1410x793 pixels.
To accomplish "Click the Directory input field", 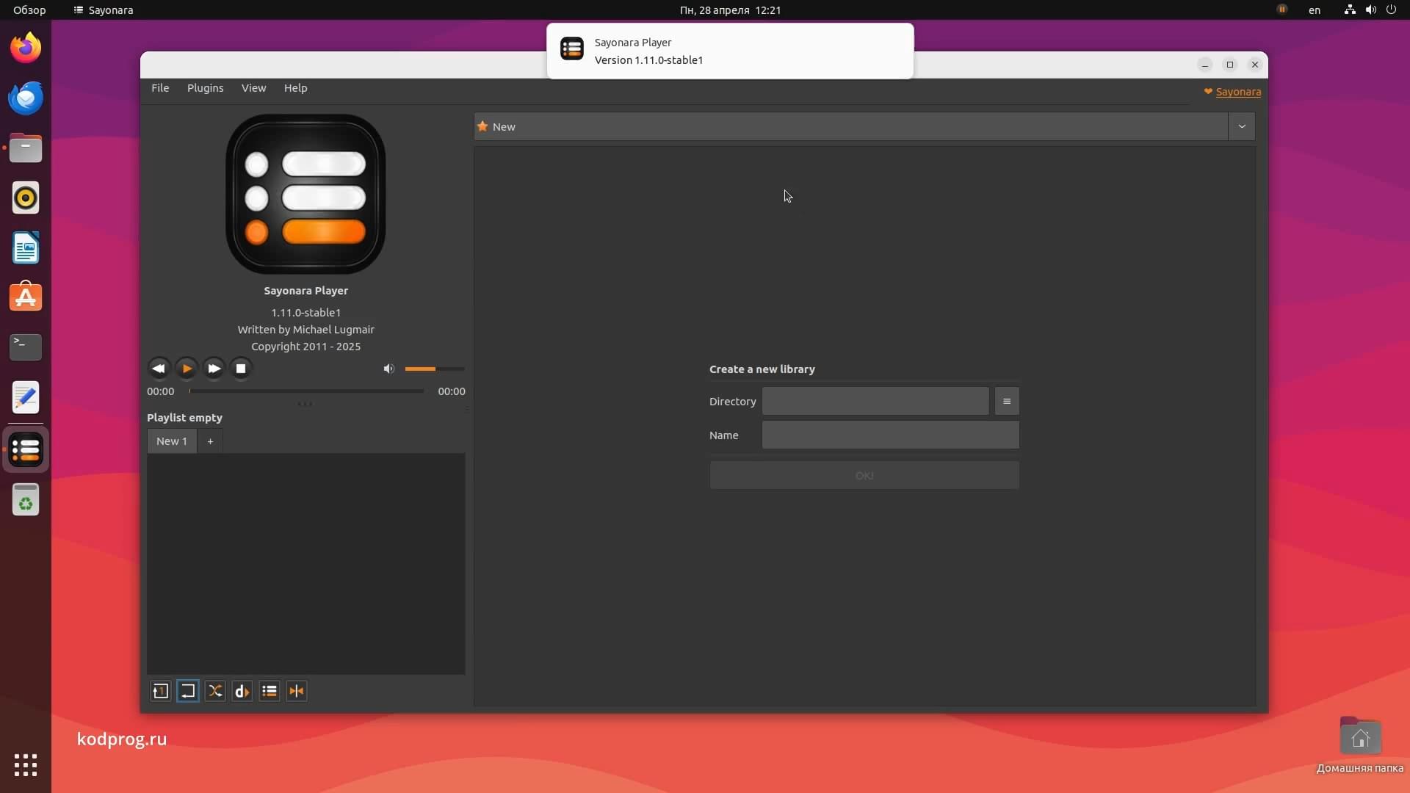I will coord(875,402).
